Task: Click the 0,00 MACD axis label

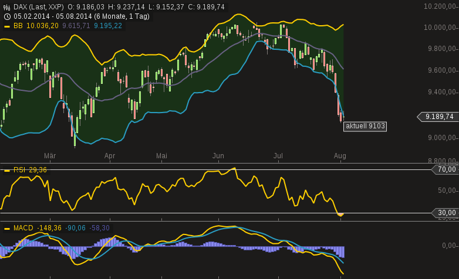Action: coord(450,246)
